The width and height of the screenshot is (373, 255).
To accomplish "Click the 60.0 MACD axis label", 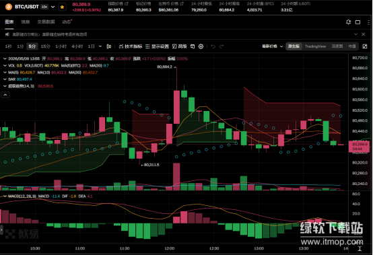I will coord(356,194).
